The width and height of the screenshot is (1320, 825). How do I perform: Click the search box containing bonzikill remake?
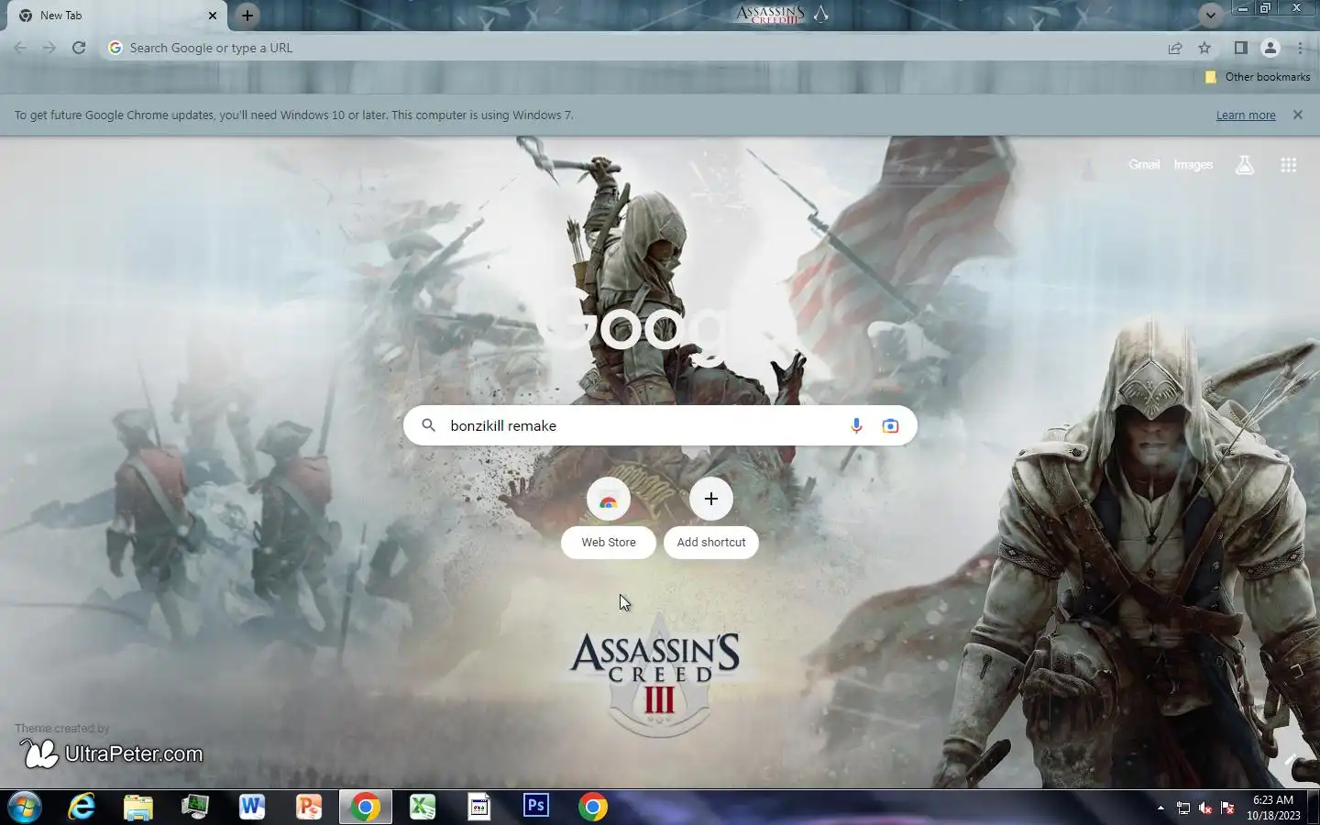pyautogui.click(x=660, y=425)
